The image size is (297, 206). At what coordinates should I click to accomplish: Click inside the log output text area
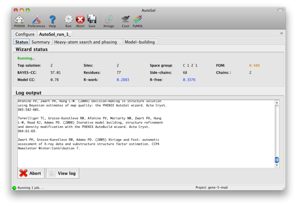[x=144, y=132]
